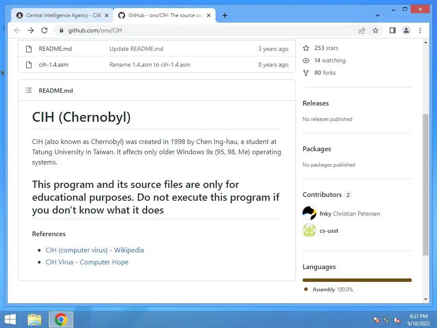The height and width of the screenshot is (328, 437).
Task: Open the browser side panel
Action: pos(393,30)
